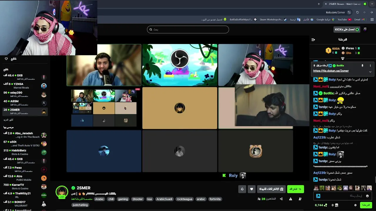Open browser tab search dropdown chevron
This screenshot has width=376, height=211.
(x=372, y=4)
